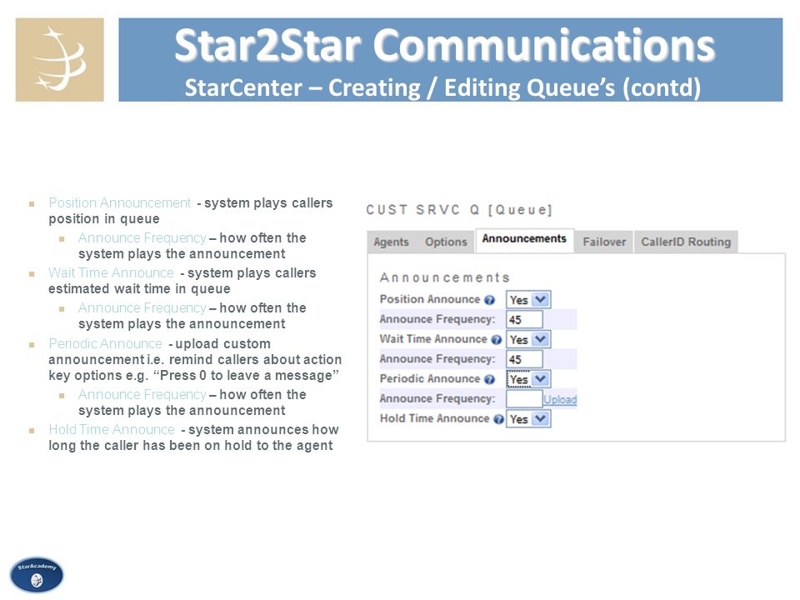Open the Wait Time Announce Yes dropdown

[x=528, y=339]
